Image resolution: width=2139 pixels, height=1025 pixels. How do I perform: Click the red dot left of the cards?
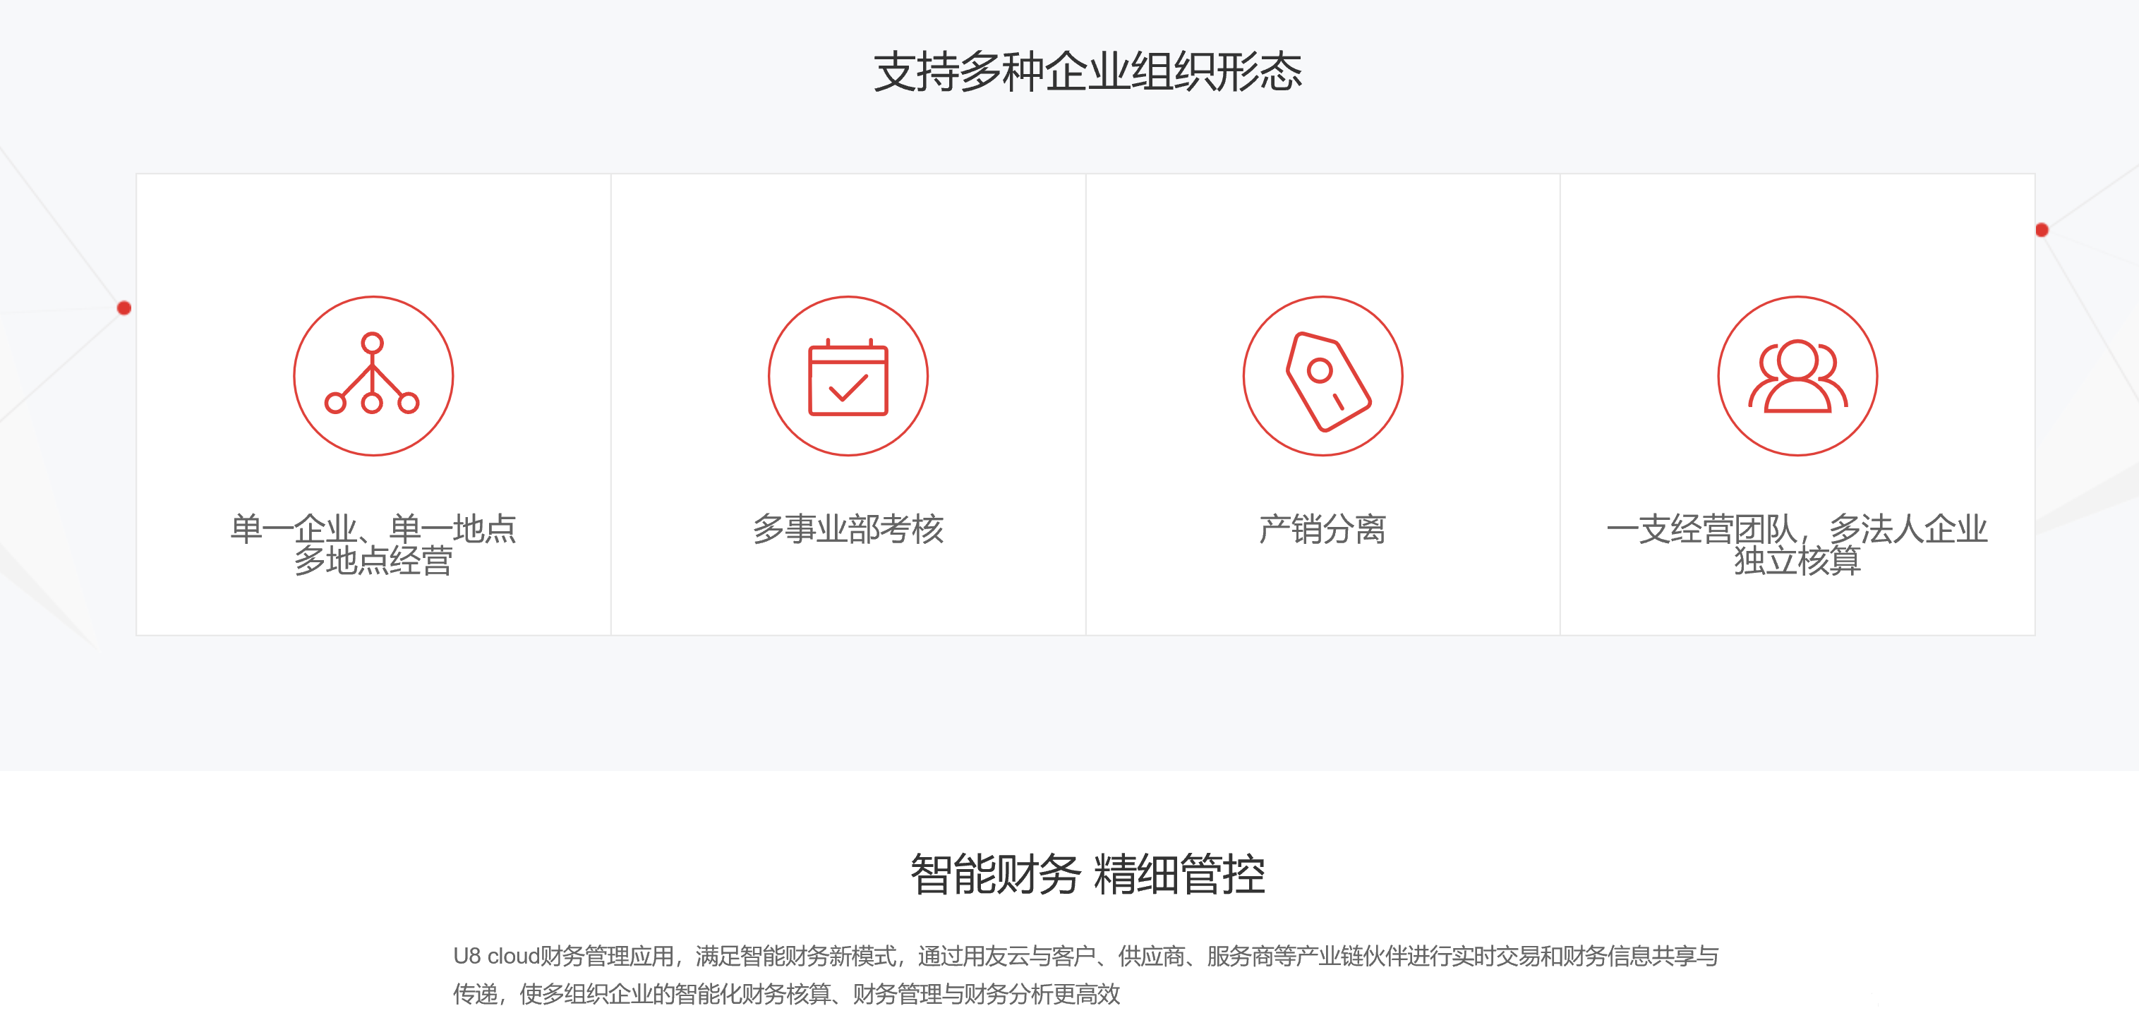click(124, 309)
